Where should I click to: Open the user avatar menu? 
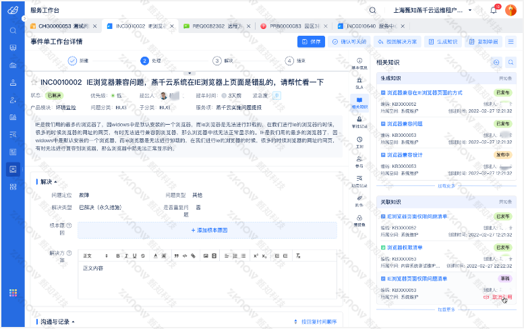coord(511,10)
